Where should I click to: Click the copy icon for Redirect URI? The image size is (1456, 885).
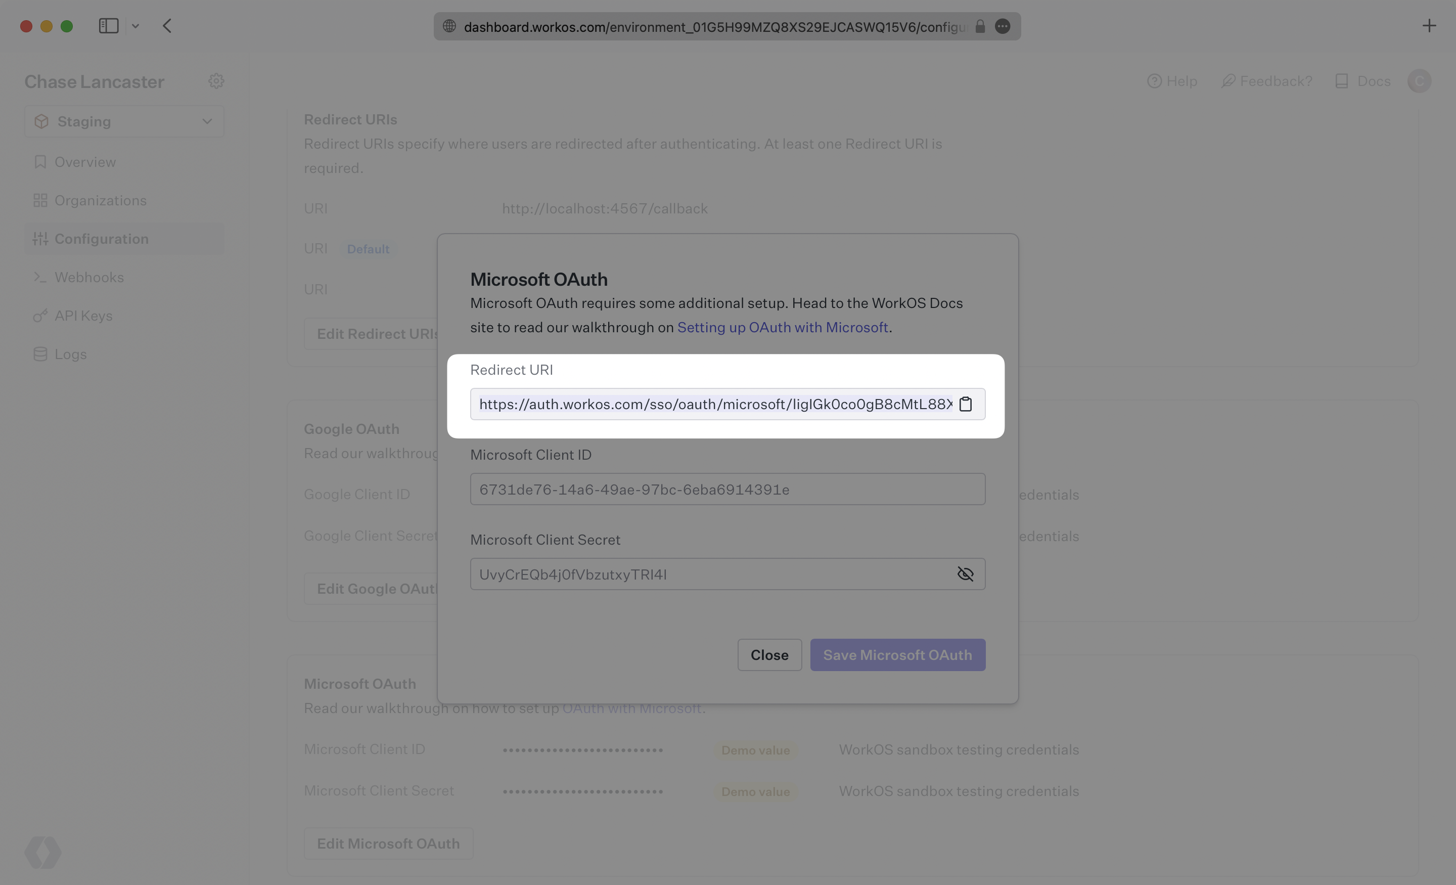(965, 404)
